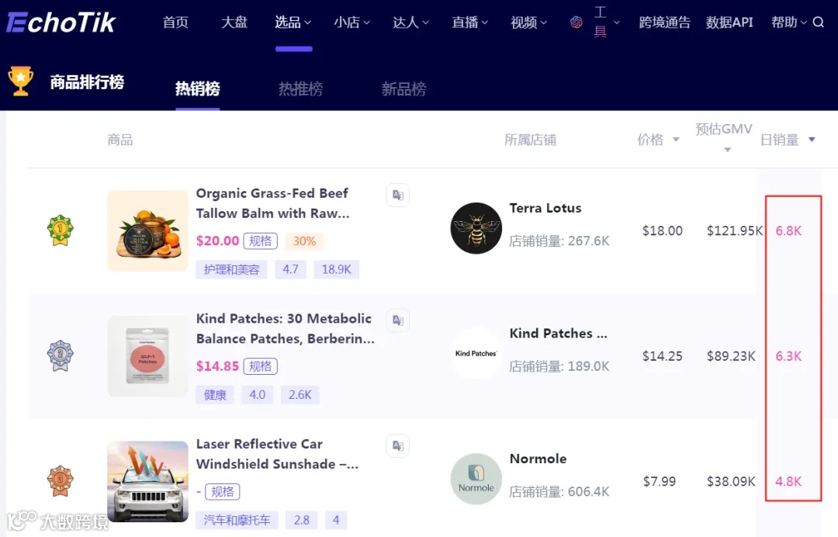This screenshot has height=537, width=838.
Task: Click the 护理和美容 category tag
Action: [231, 269]
